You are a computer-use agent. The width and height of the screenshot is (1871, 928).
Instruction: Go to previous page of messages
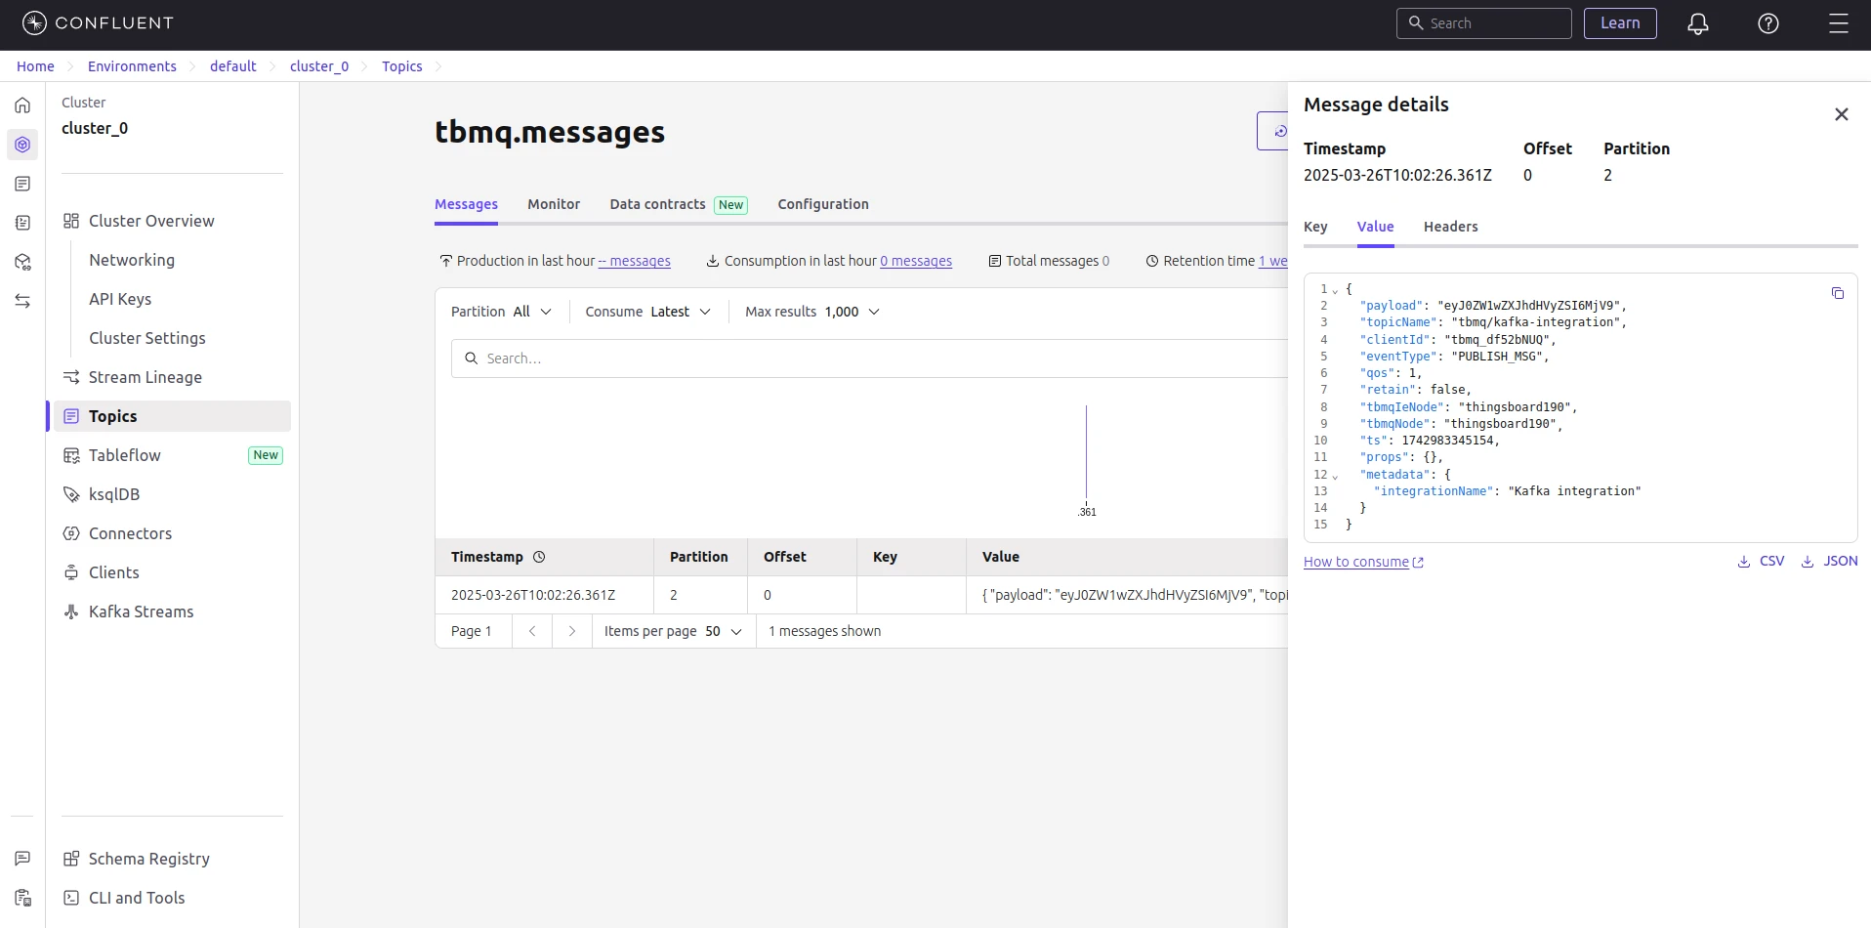532,631
